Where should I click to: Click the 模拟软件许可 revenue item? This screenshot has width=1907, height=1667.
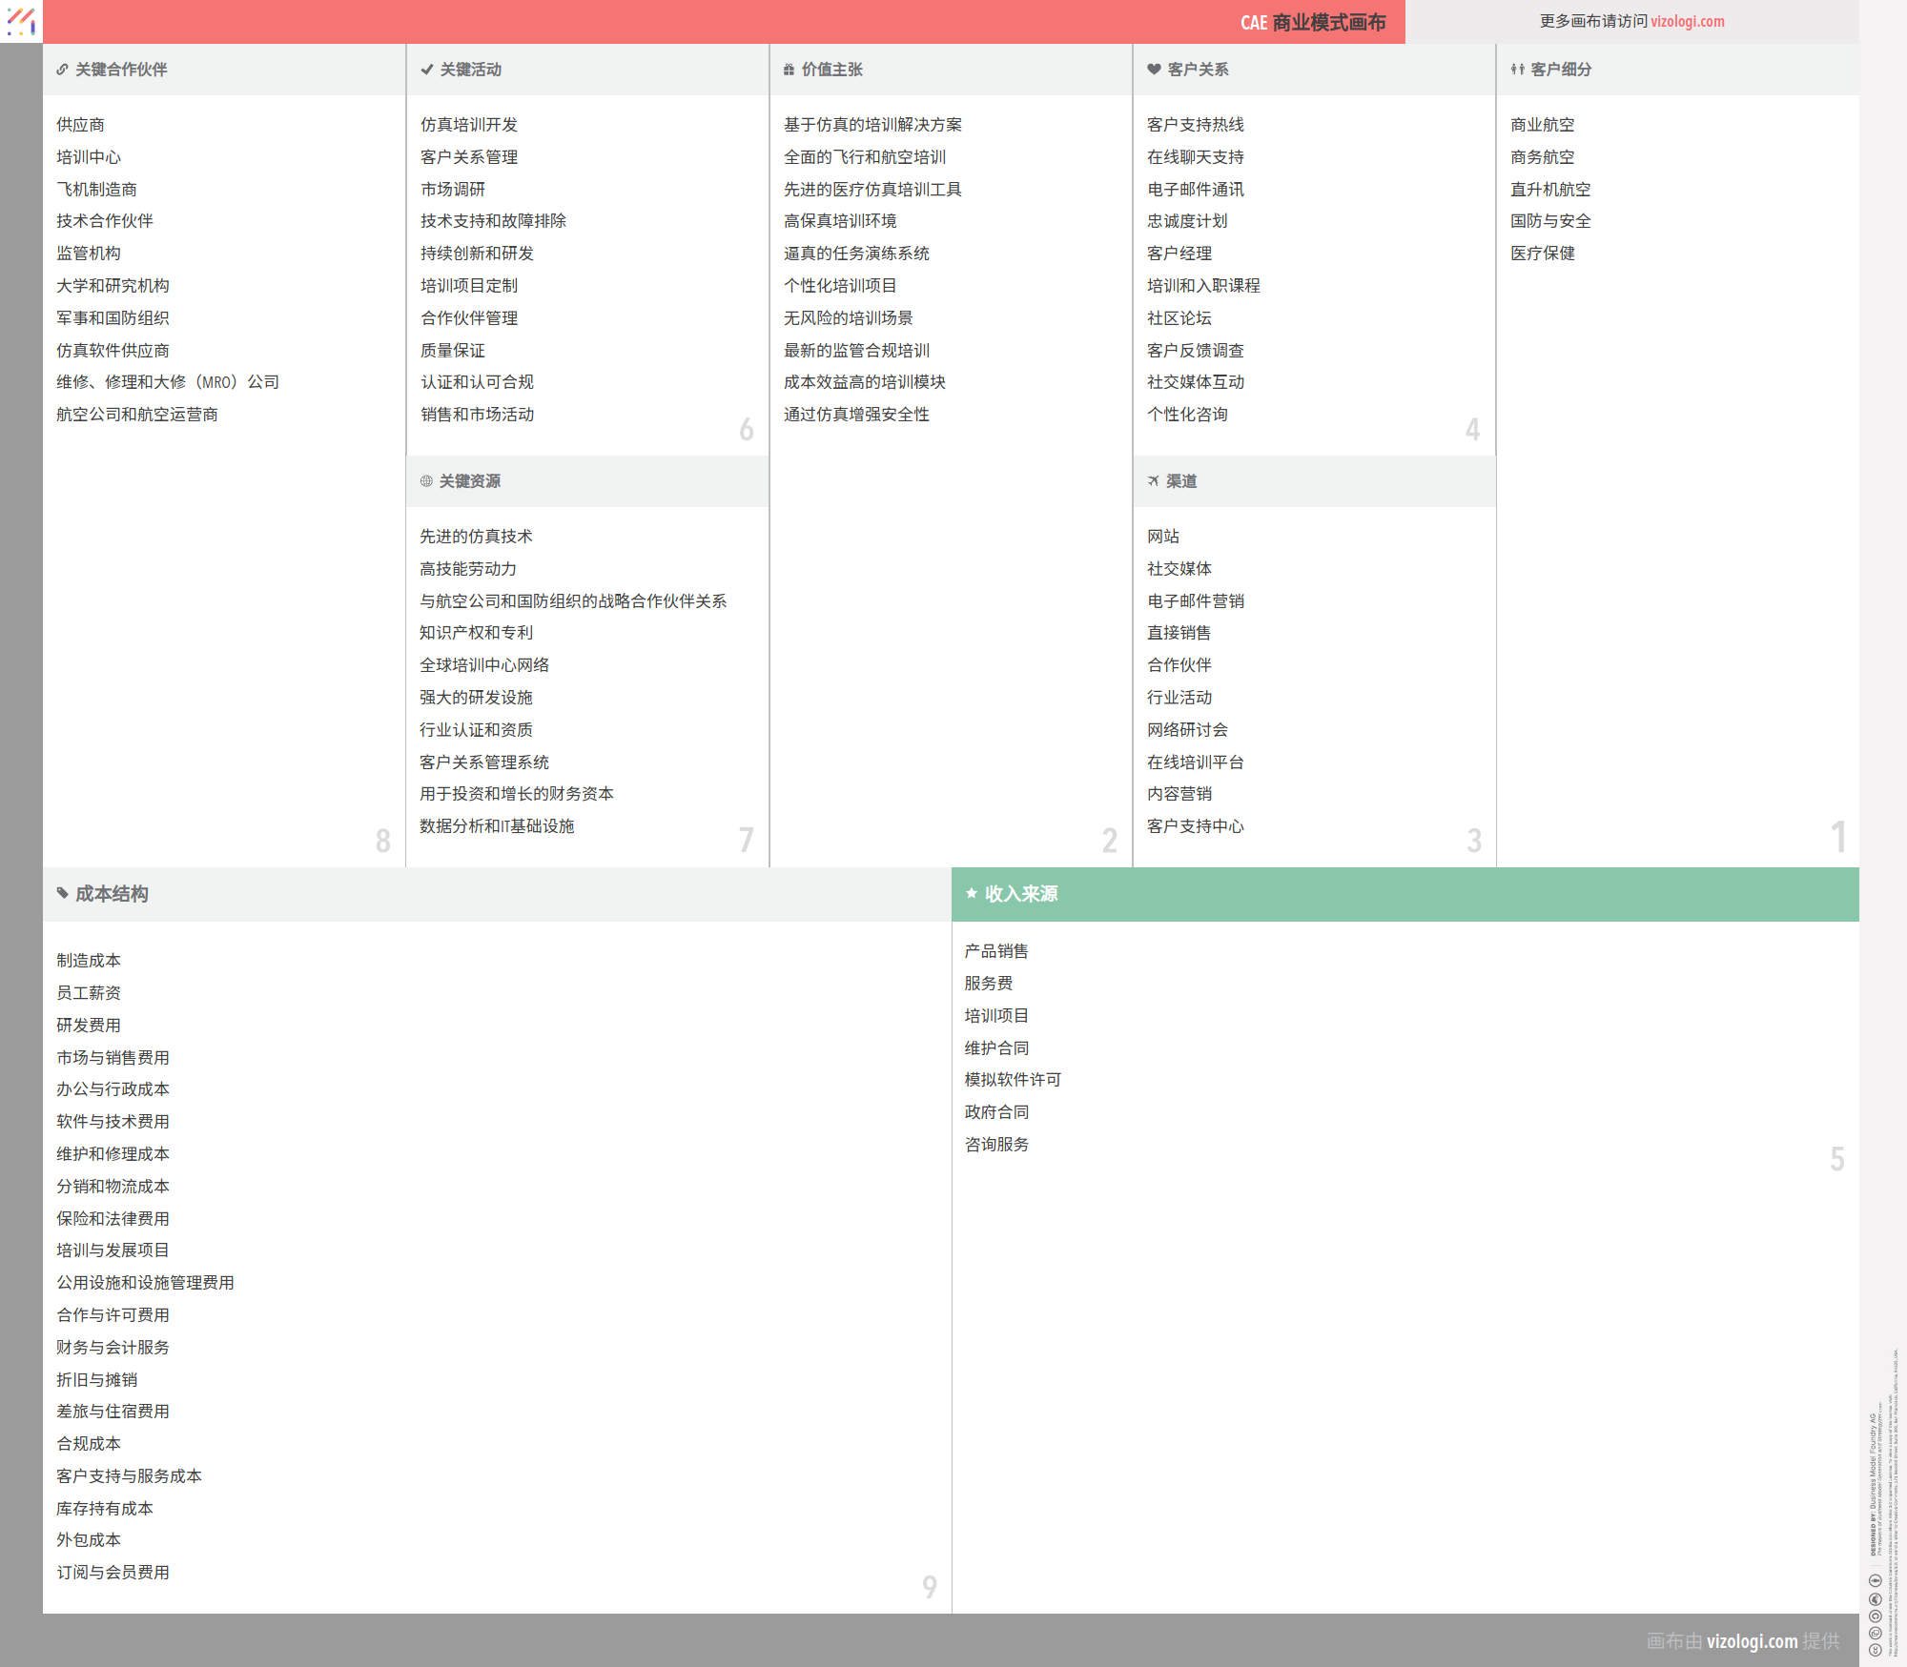pyautogui.click(x=1013, y=1080)
